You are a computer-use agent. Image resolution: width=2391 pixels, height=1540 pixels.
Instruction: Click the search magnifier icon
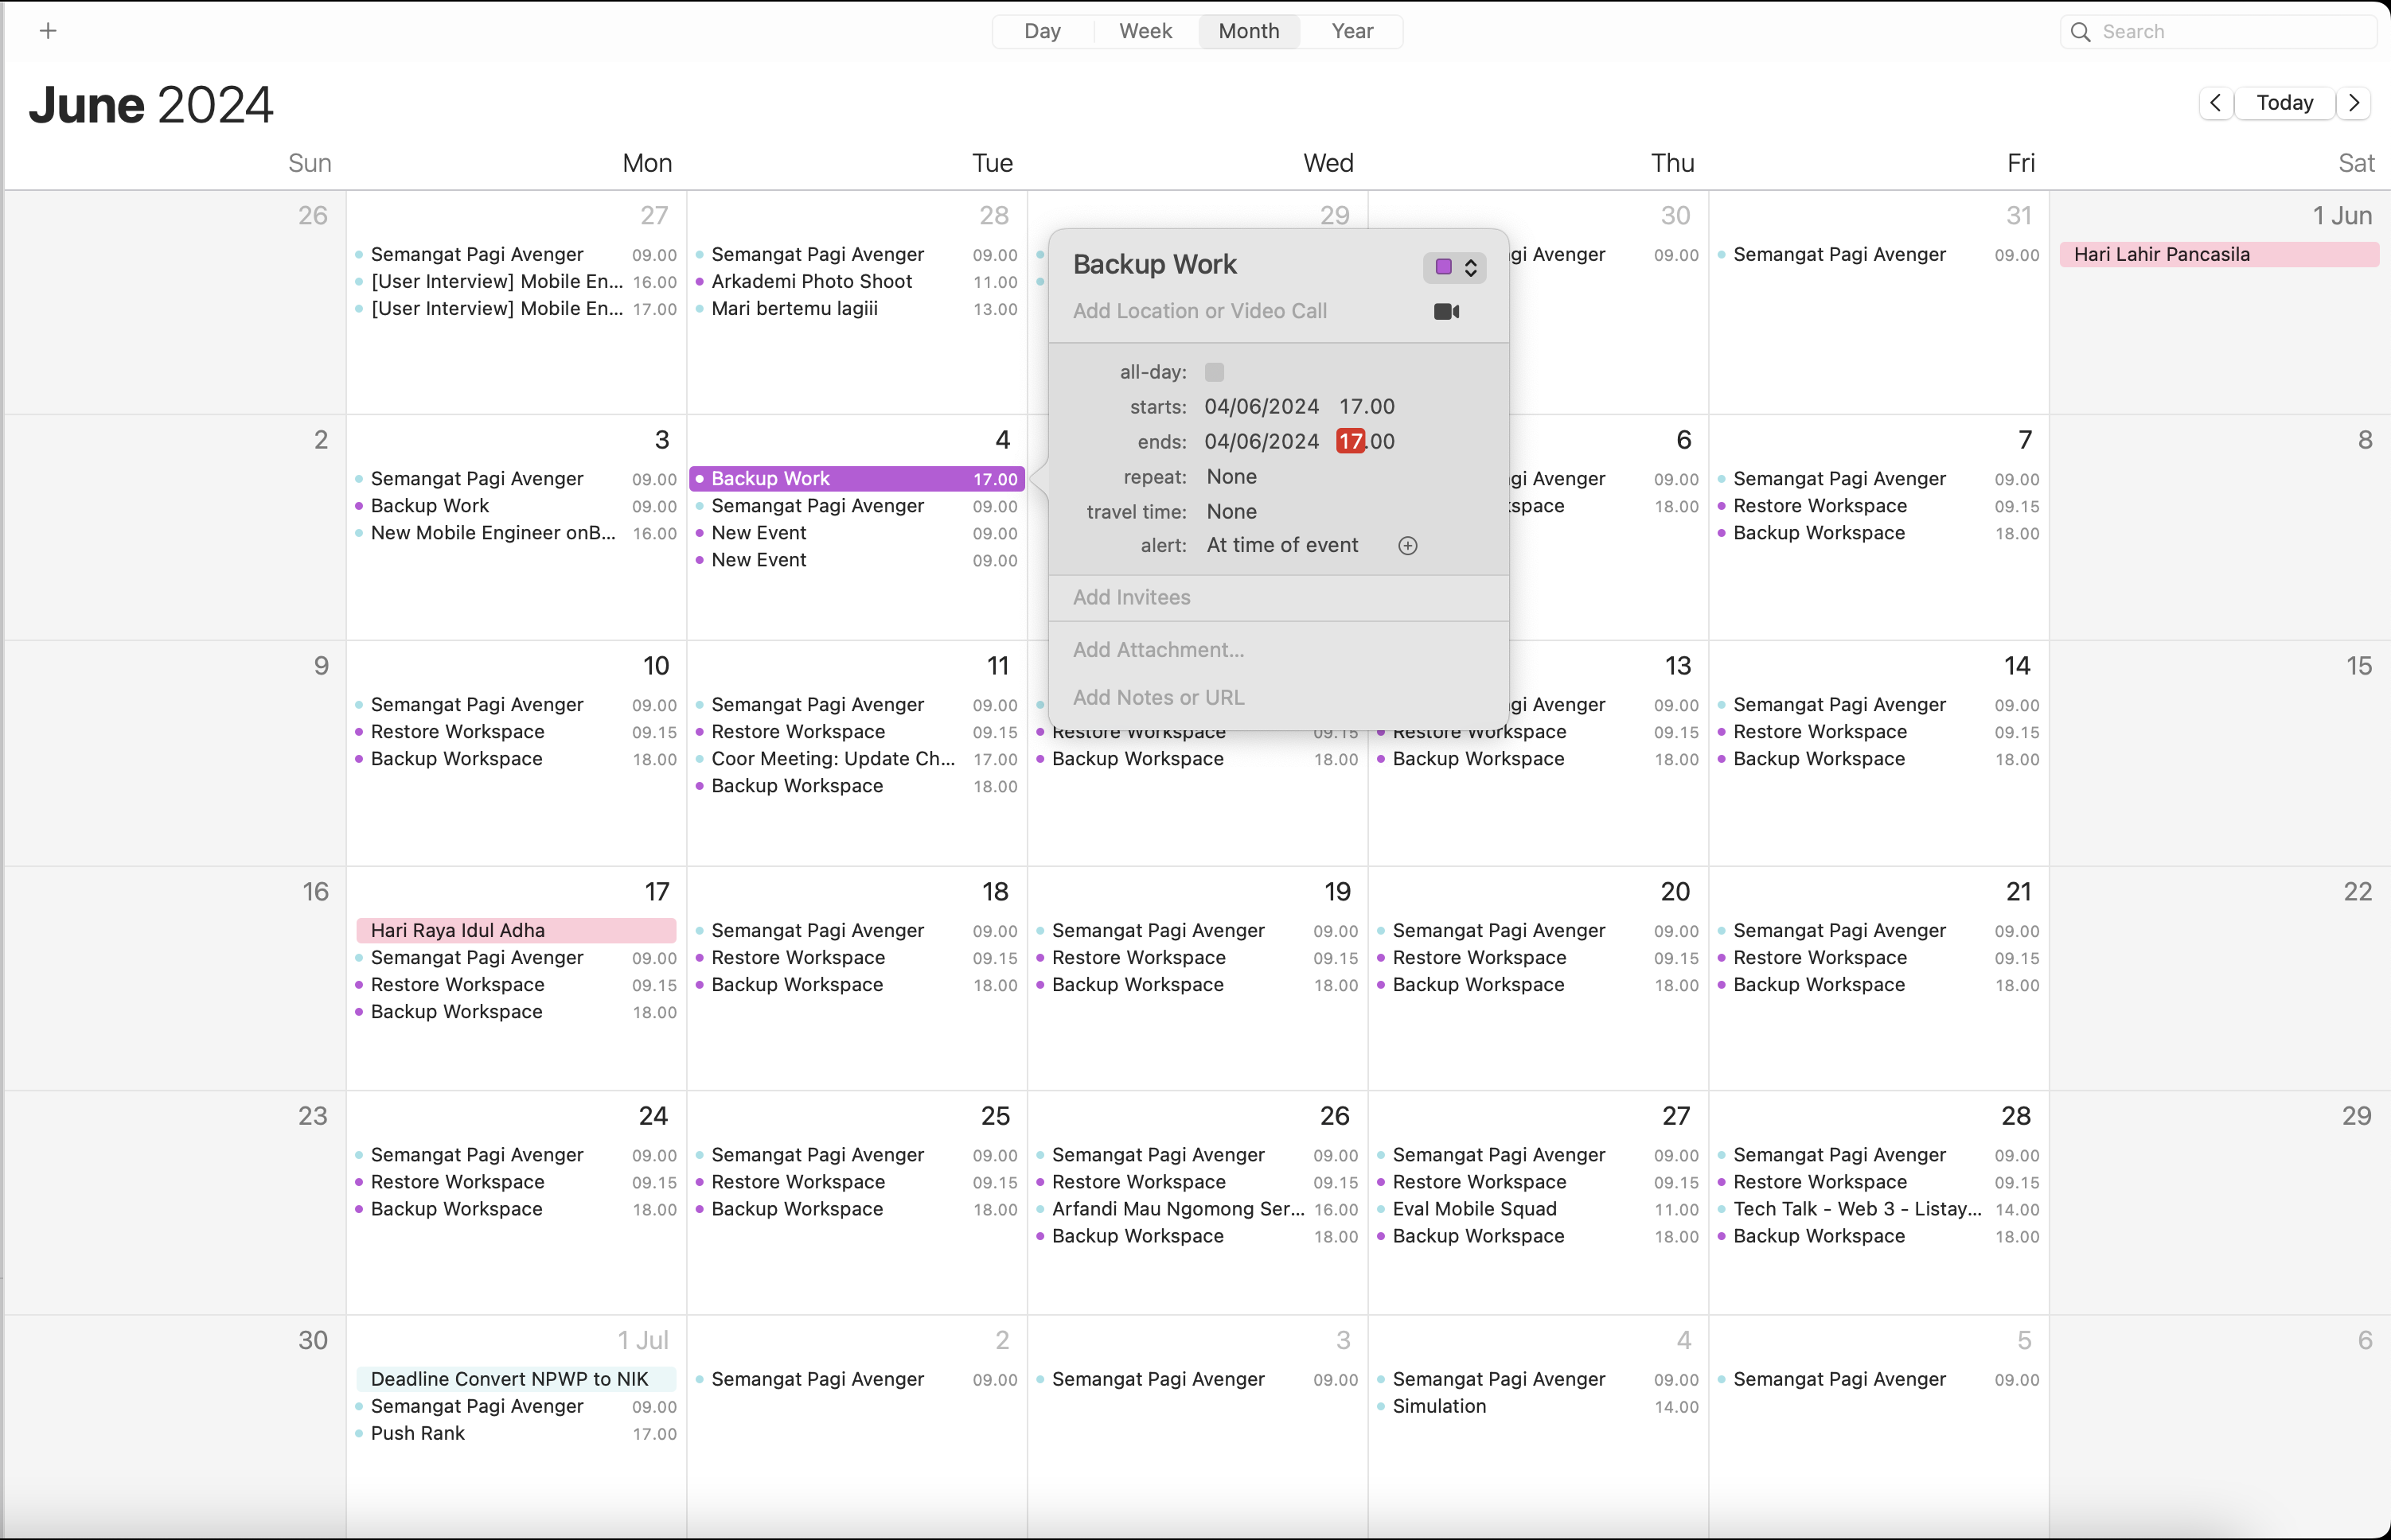click(x=2081, y=32)
